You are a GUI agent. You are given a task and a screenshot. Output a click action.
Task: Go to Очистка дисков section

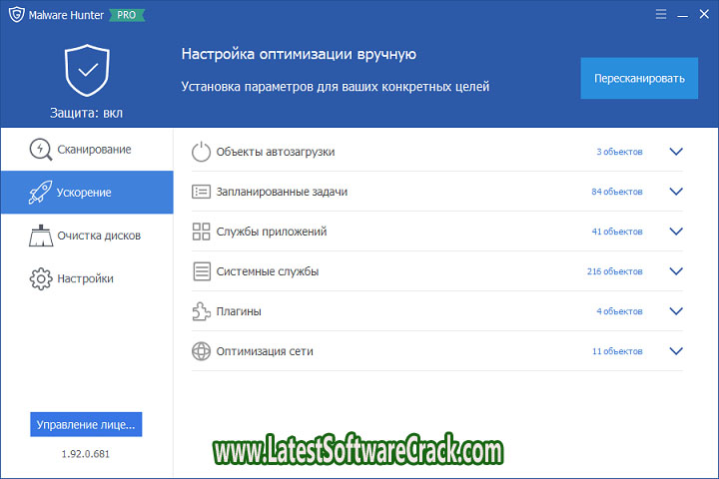pos(87,236)
